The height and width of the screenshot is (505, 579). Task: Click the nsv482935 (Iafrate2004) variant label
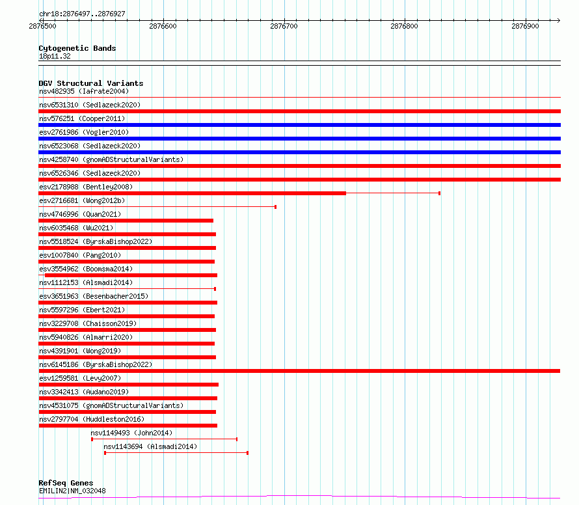[84, 91]
